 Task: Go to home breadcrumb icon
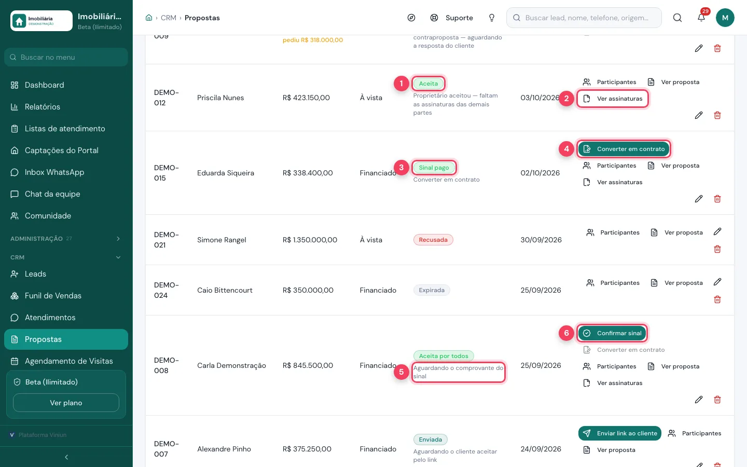point(149,18)
